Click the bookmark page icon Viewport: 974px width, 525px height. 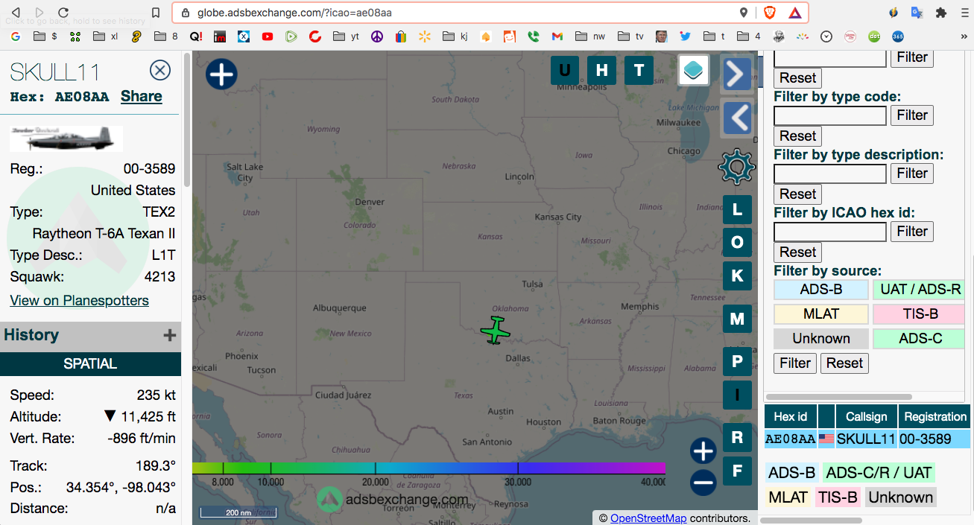155,13
